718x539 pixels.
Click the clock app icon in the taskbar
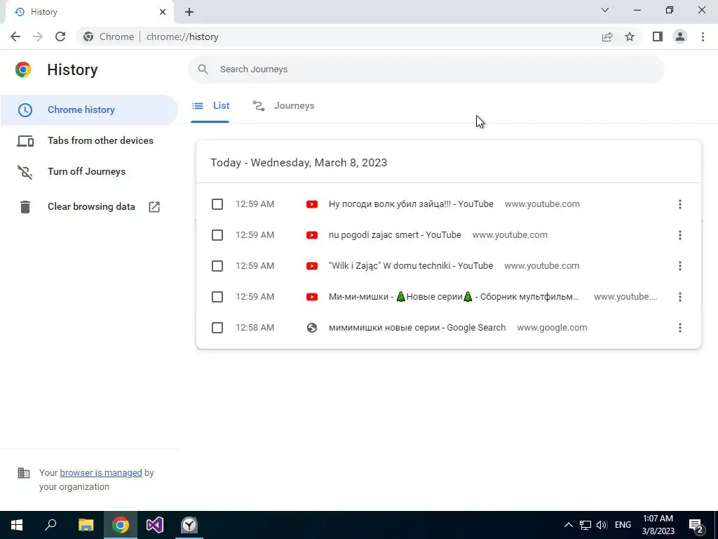pos(189,525)
